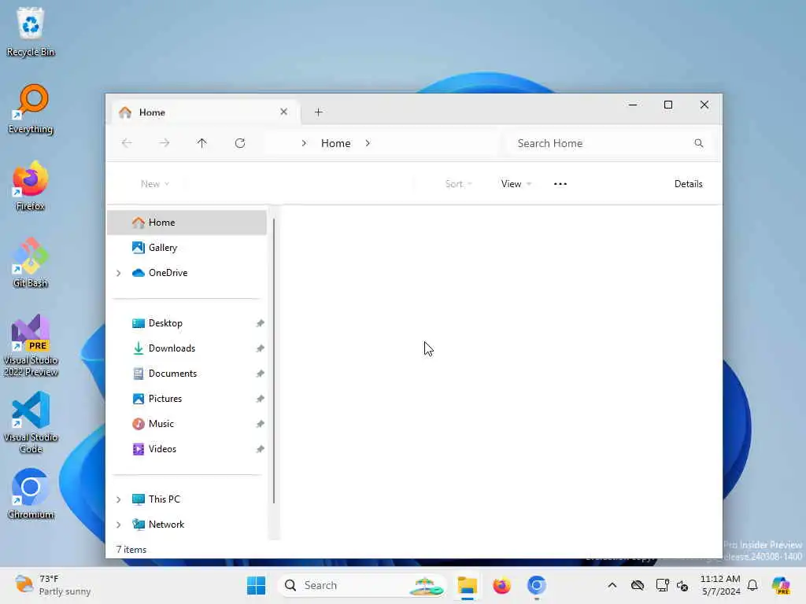
Task: Launch Firefox from the taskbar
Action: (501, 585)
